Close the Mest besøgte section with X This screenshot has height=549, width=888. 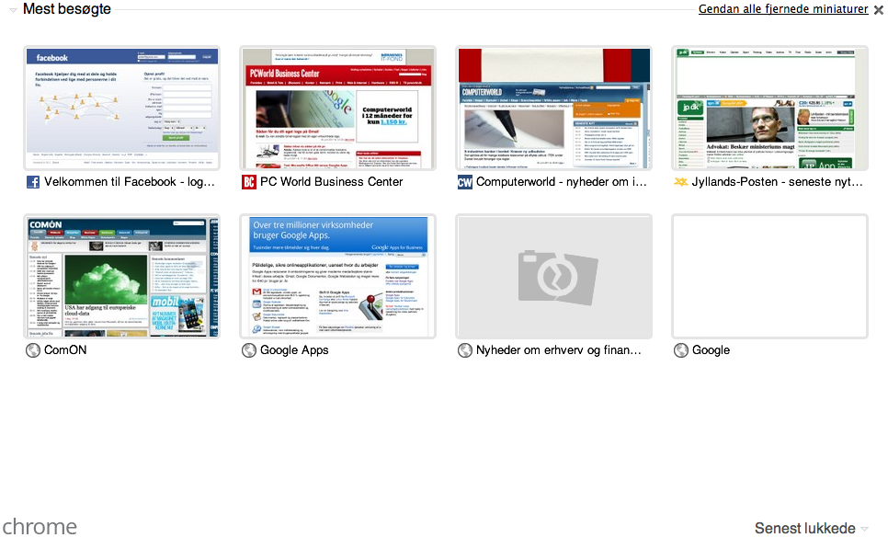[x=879, y=9]
